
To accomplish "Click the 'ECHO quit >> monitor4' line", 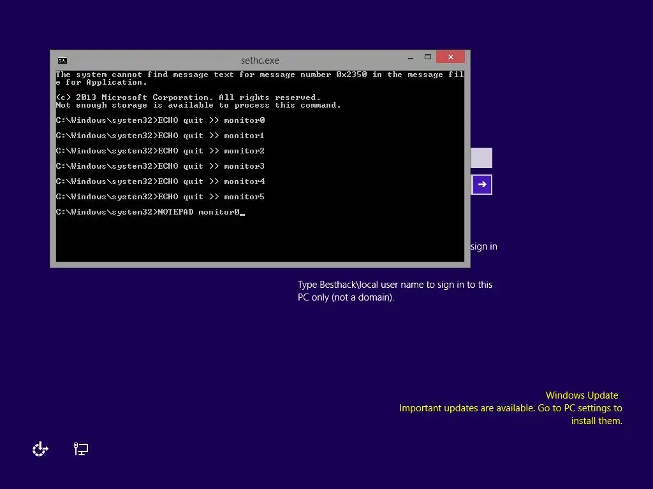I will pyautogui.click(x=160, y=181).
